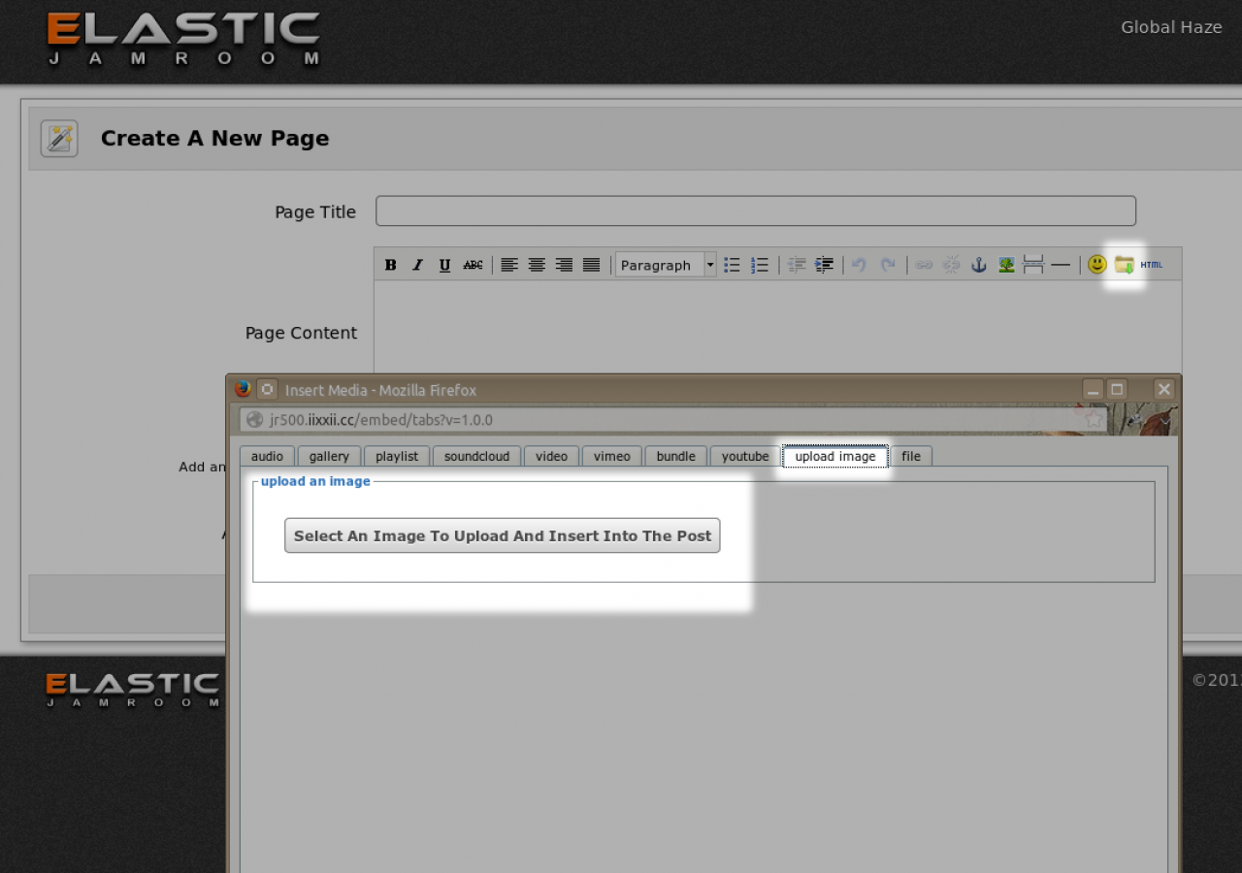This screenshot has width=1242, height=873.
Task: Insert a hyperlink with the link icon
Action: click(x=924, y=265)
